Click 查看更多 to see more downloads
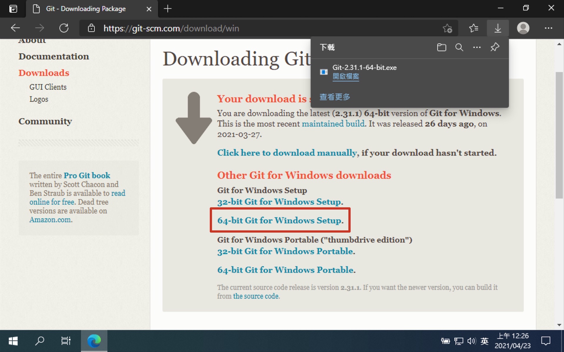The image size is (564, 352). click(x=335, y=97)
